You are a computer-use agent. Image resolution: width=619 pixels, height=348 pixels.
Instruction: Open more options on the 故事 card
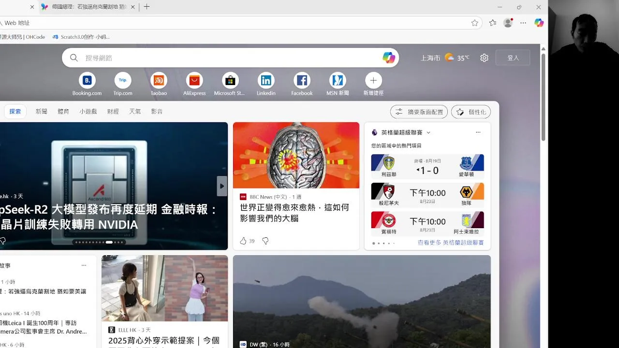tap(84, 265)
